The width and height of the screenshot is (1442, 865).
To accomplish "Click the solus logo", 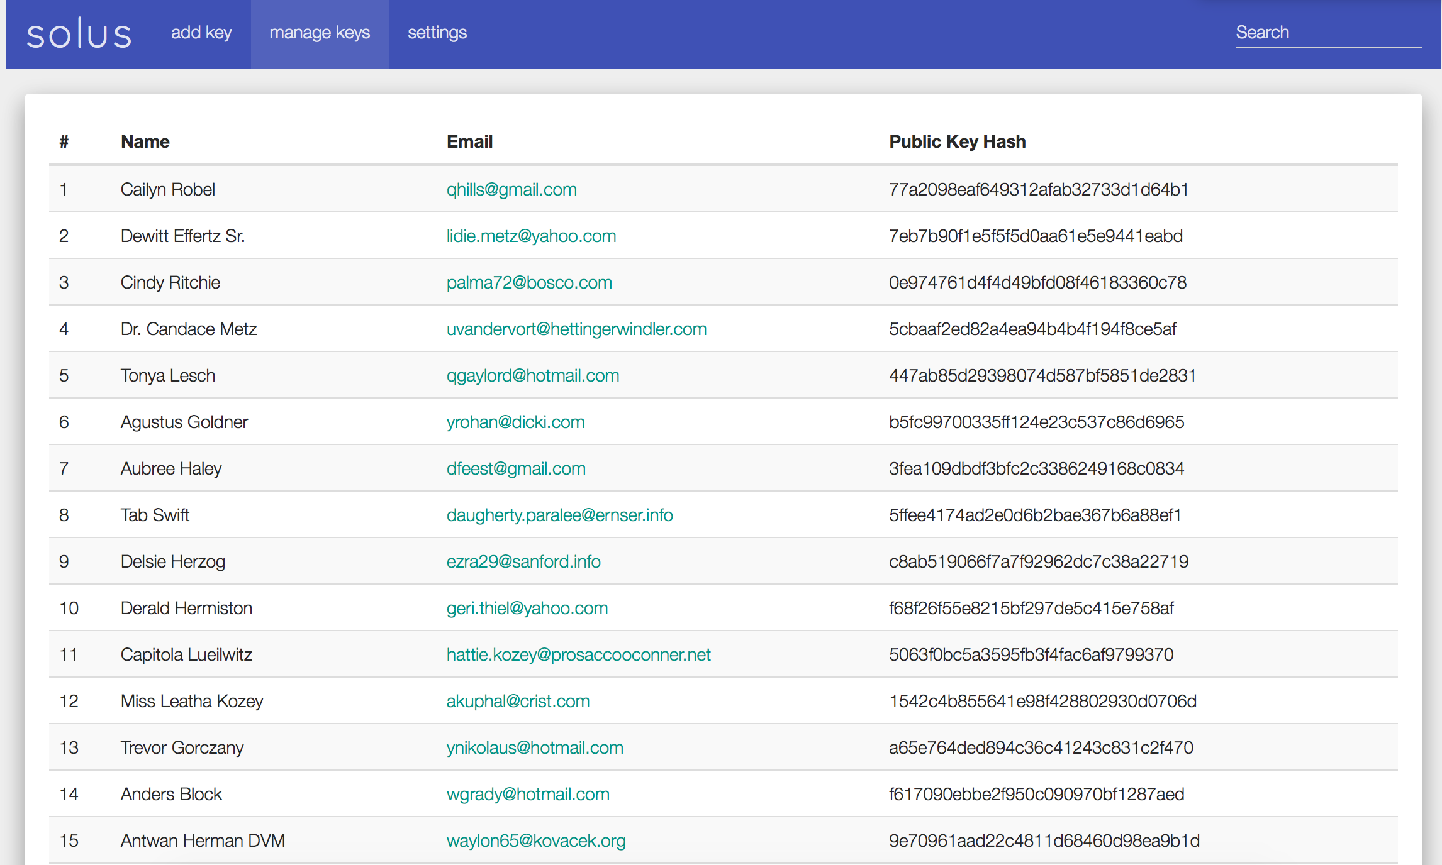I will pyautogui.click(x=79, y=34).
